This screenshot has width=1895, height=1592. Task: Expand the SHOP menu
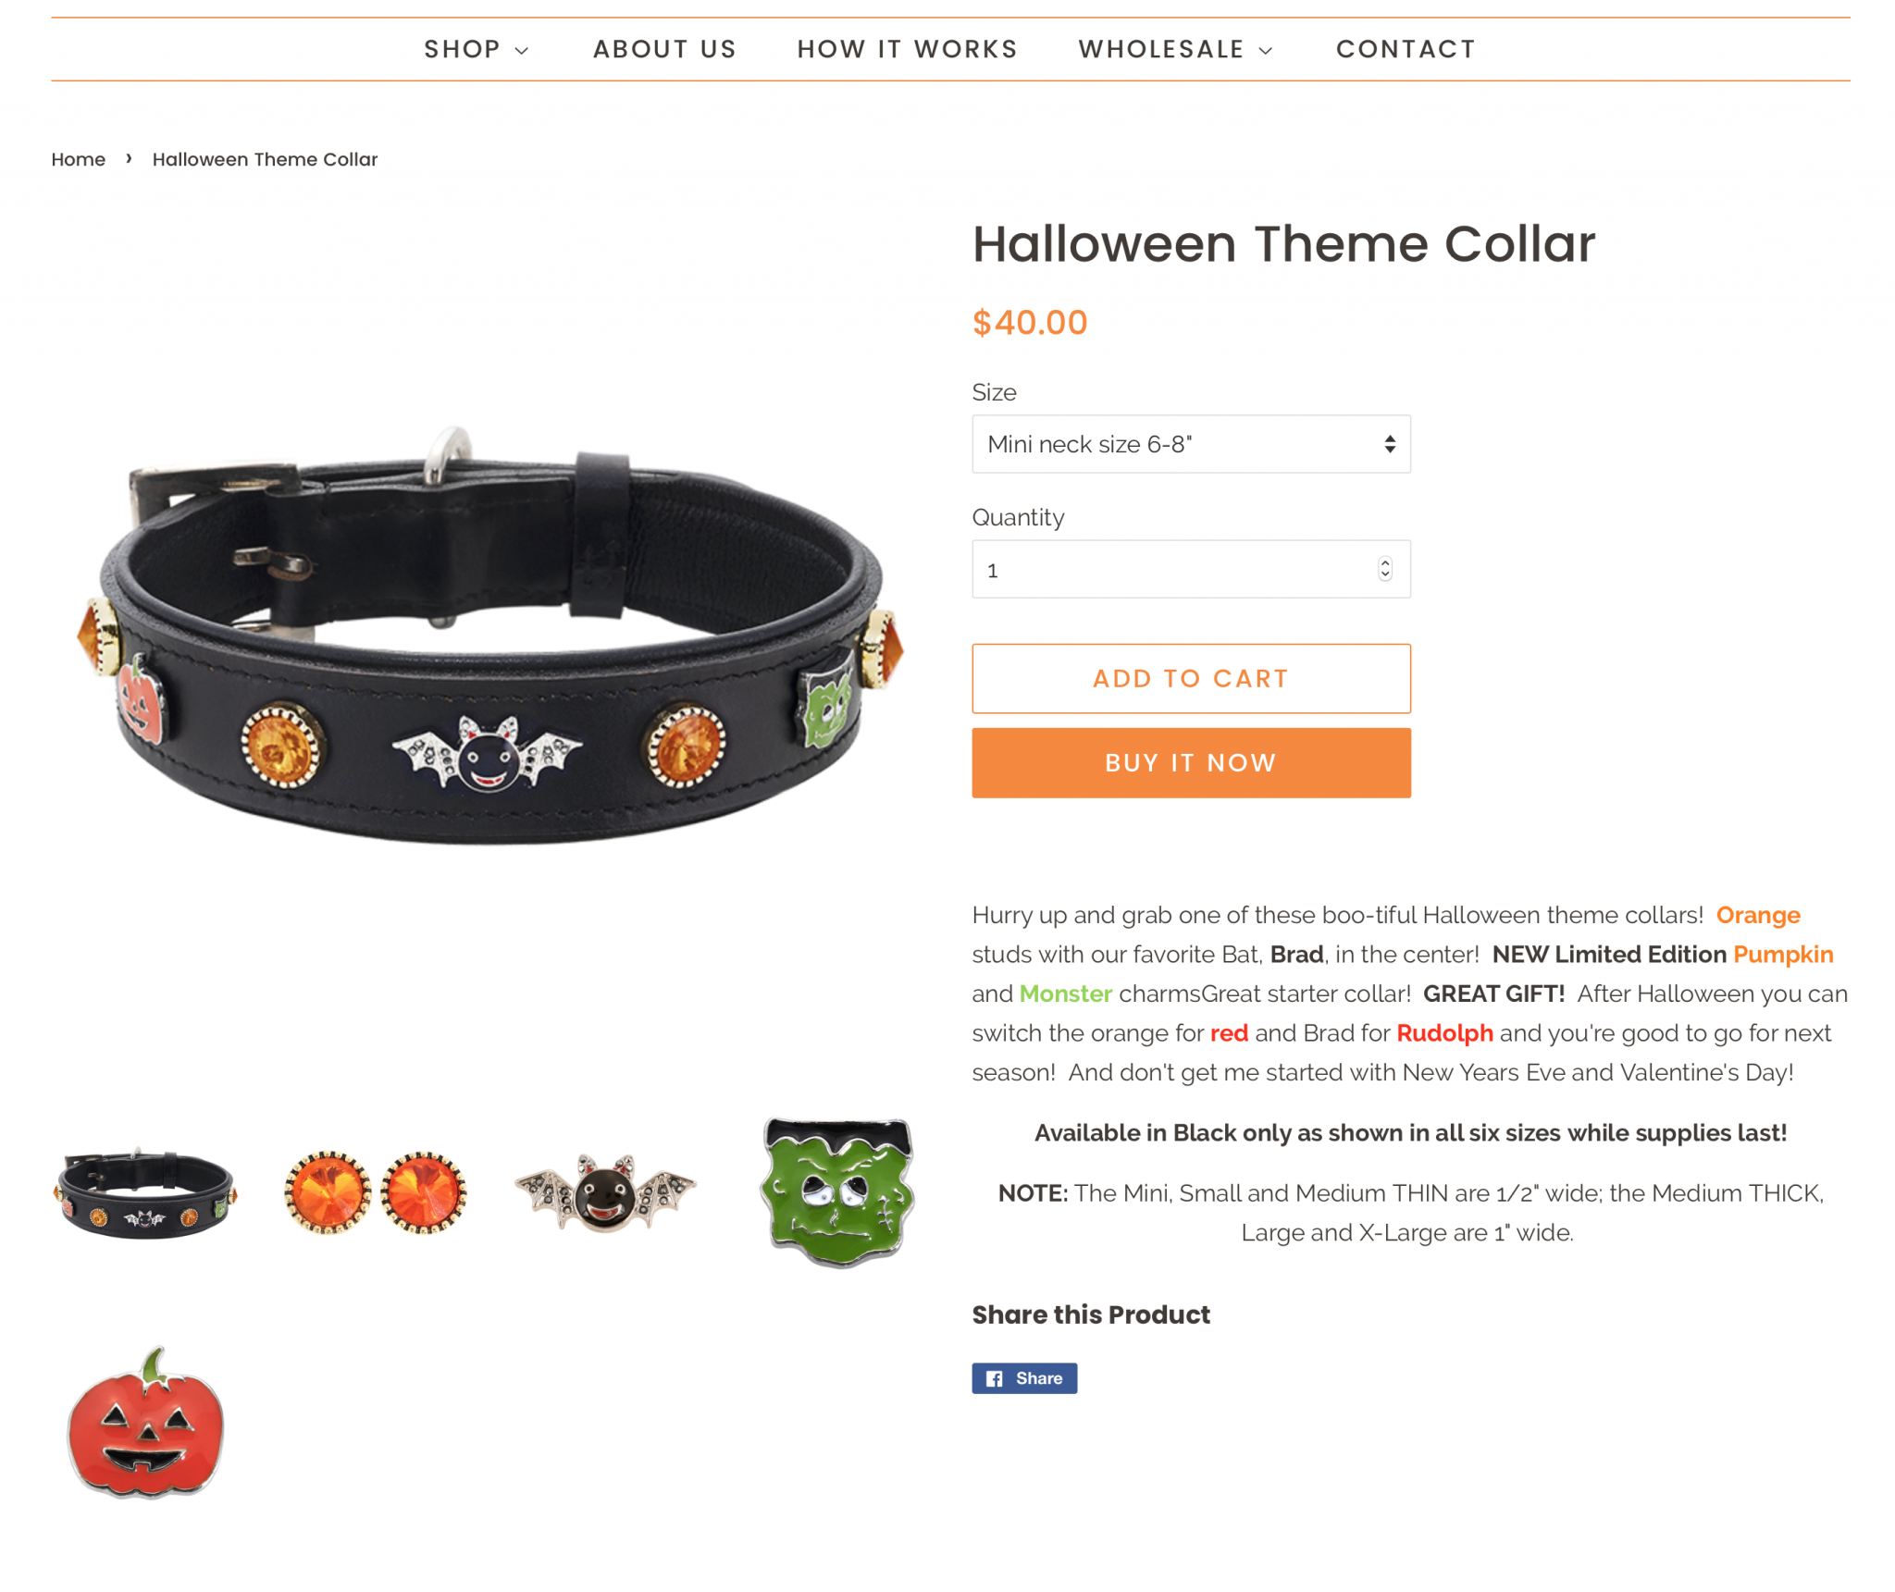tap(476, 49)
